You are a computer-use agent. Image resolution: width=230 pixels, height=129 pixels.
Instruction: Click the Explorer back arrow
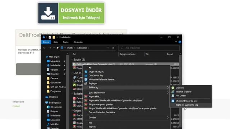(44, 48)
